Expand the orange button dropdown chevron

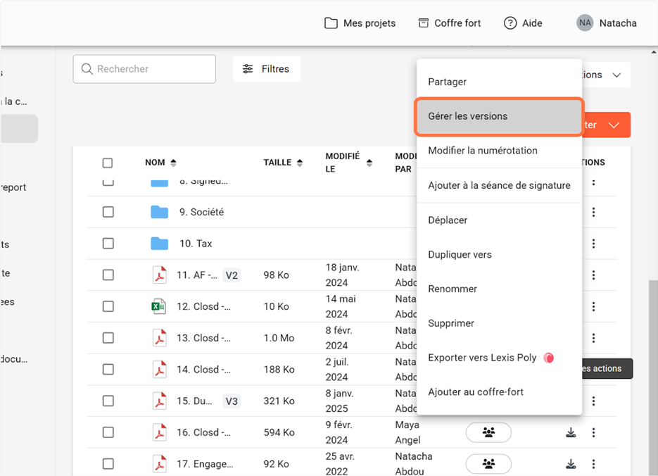614,125
